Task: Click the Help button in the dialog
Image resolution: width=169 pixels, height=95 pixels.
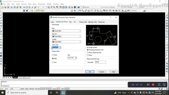Action: coord(114,72)
